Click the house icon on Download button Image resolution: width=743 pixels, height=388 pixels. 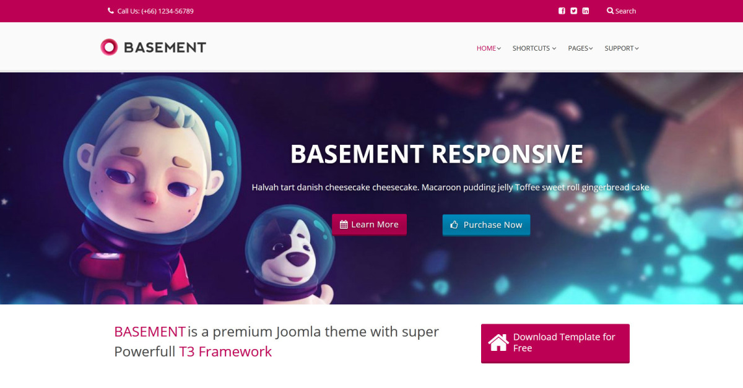(x=498, y=342)
